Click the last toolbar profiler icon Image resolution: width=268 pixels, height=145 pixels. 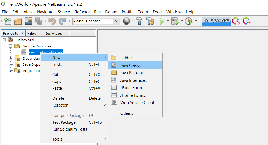coord(246,21)
